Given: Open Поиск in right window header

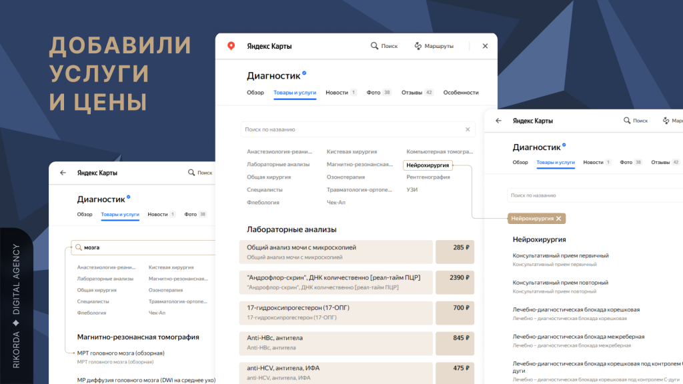Looking at the screenshot, I should coord(636,121).
